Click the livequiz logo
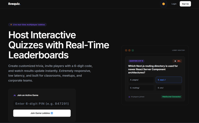Screen dimensions: 199x123 click(14, 4)
